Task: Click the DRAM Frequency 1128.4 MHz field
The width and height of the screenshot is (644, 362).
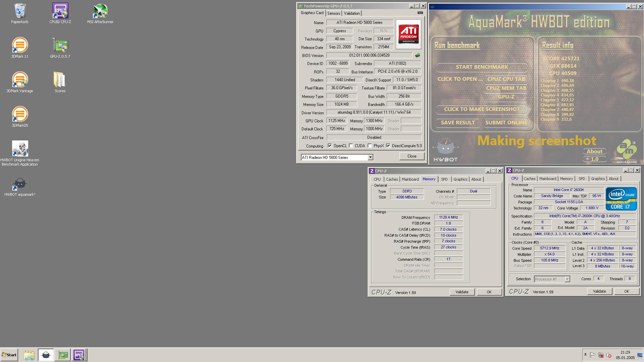Action: [x=448, y=217]
